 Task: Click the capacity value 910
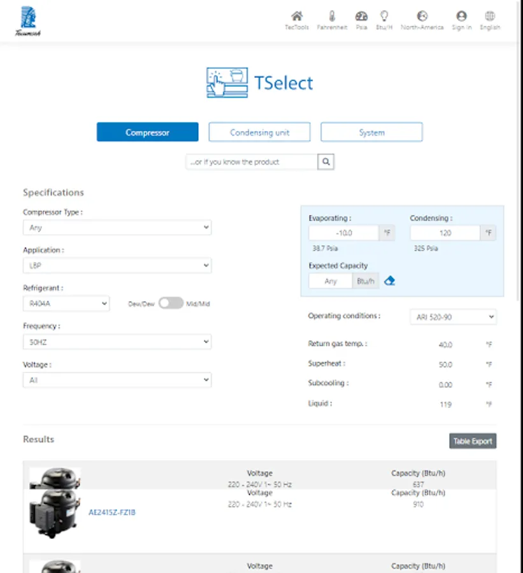418,504
